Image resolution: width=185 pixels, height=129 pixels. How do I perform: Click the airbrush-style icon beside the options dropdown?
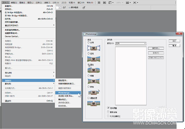[64, 7]
